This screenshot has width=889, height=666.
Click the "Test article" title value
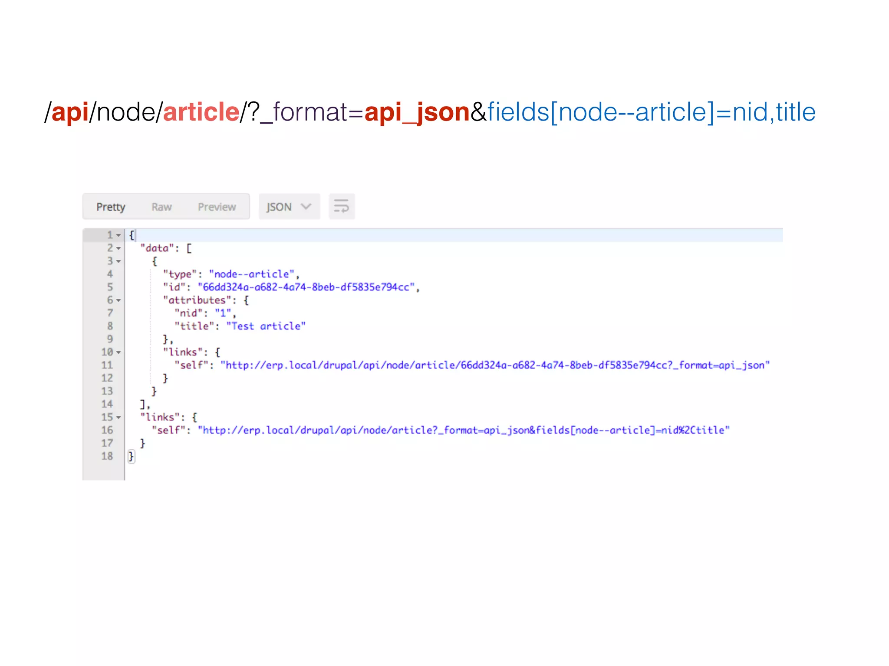tap(266, 326)
